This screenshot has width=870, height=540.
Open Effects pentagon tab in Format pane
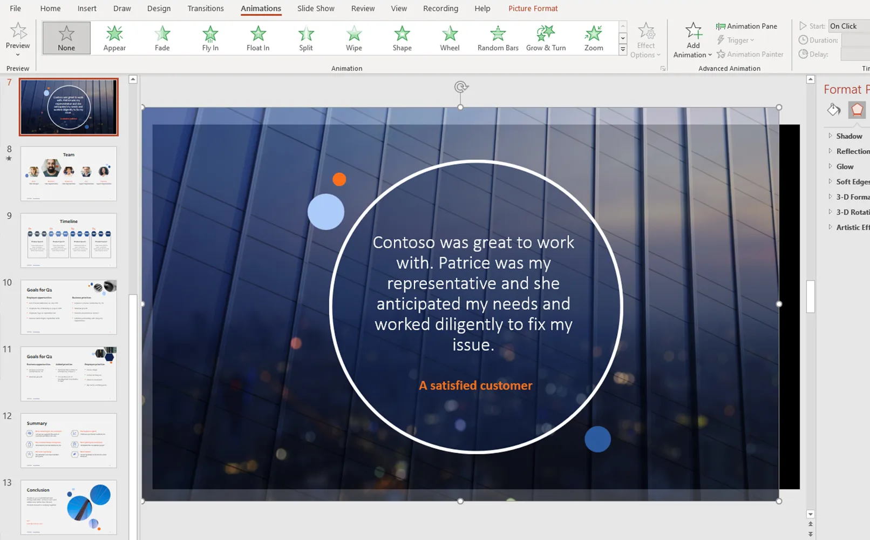(x=857, y=110)
